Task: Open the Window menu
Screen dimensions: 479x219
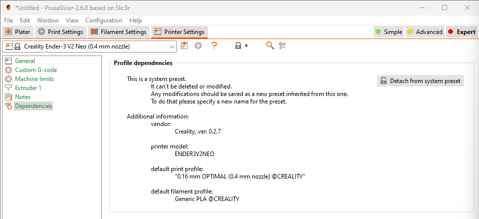Action: tap(48, 20)
